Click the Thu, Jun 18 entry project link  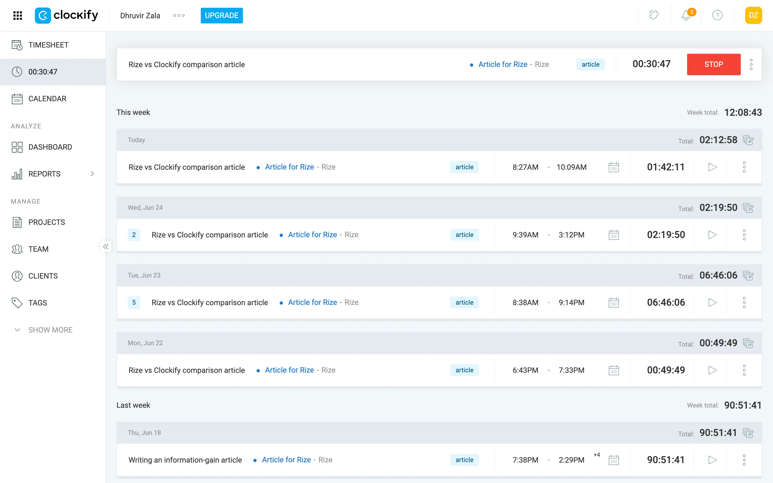click(286, 460)
